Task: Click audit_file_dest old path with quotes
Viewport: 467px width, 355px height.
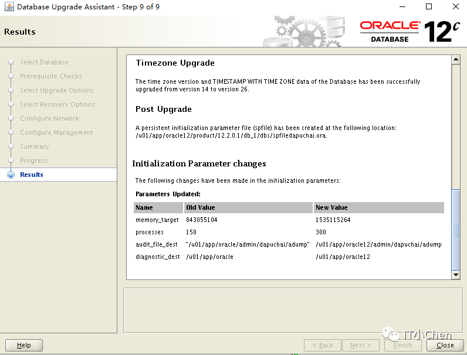Action: coord(248,244)
